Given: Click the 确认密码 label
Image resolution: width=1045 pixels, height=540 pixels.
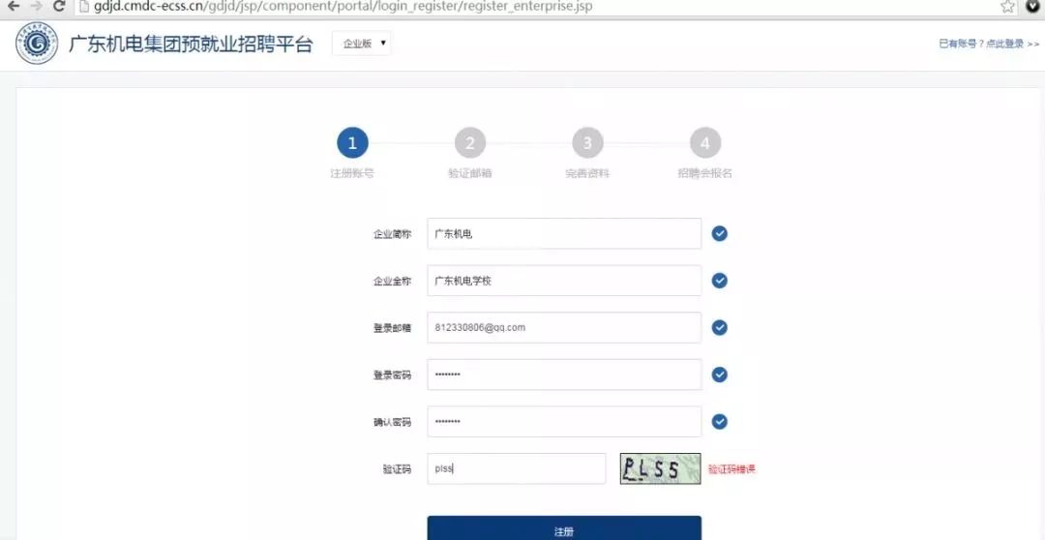Looking at the screenshot, I should coord(392,423).
